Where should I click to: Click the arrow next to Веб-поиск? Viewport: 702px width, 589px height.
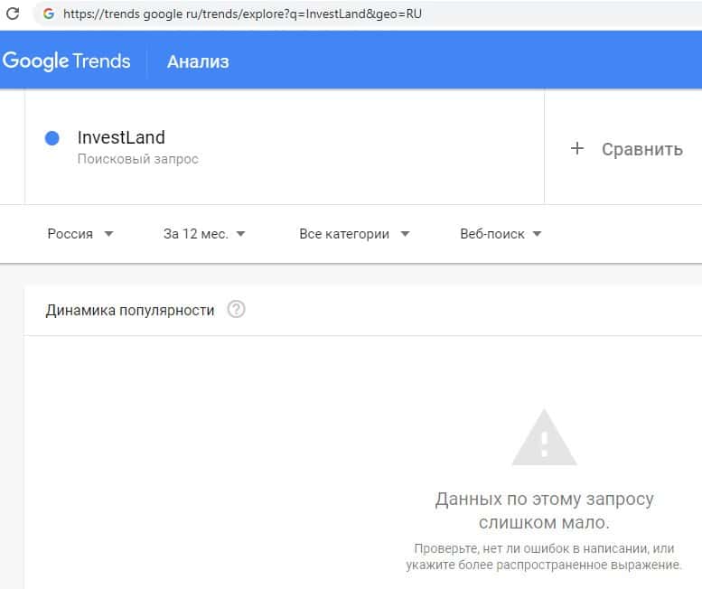537,234
